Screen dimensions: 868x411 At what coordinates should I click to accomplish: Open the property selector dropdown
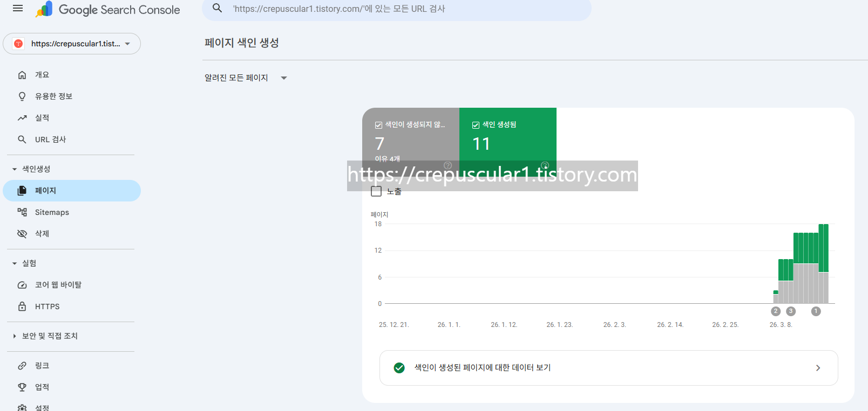point(72,44)
